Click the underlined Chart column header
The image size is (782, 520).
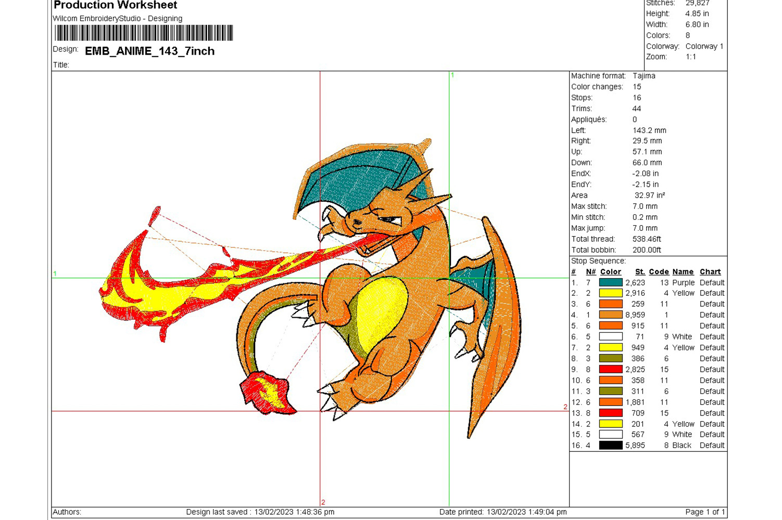pos(710,272)
